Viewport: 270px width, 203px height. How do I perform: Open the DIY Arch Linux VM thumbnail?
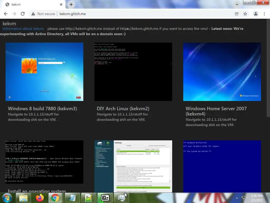(133, 72)
